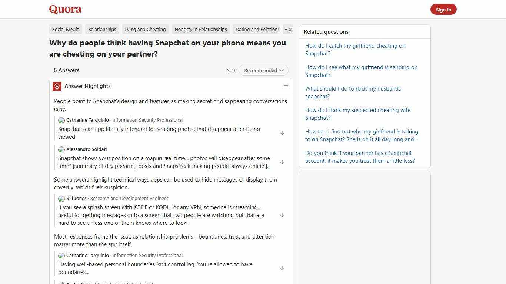Screen dimensions: 506x284
Task: Click the downvote arrow on Alessandro Soldati's answer
Action: click(x=282, y=162)
